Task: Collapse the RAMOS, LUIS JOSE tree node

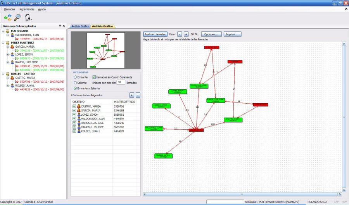Action: 8,62
